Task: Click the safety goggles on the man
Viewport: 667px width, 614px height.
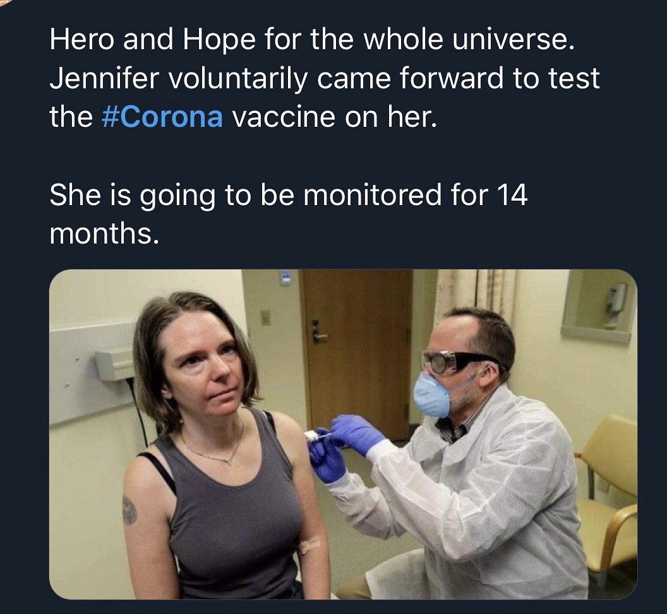Action: click(448, 362)
